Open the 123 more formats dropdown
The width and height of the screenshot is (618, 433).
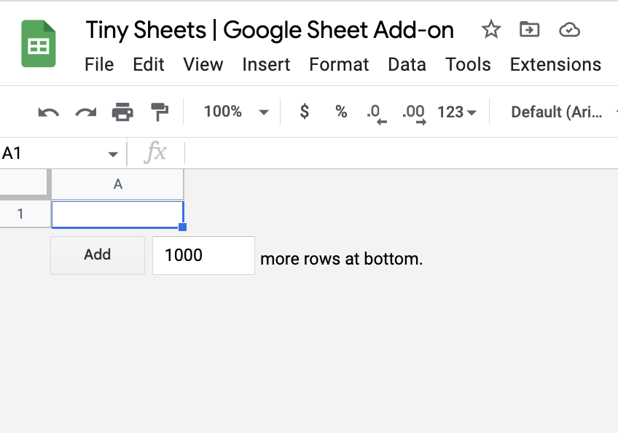(457, 112)
